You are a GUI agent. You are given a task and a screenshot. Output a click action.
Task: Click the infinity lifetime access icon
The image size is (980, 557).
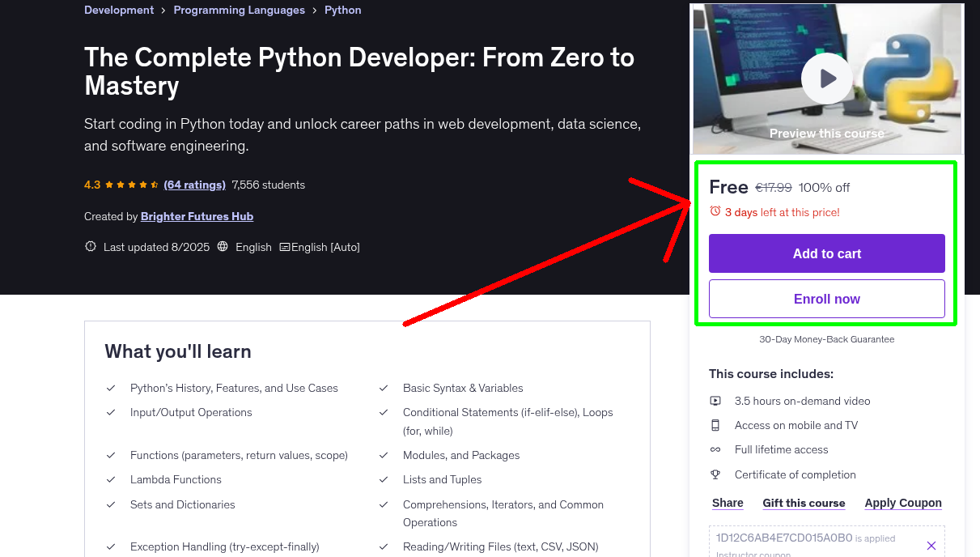tap(715, 449)
